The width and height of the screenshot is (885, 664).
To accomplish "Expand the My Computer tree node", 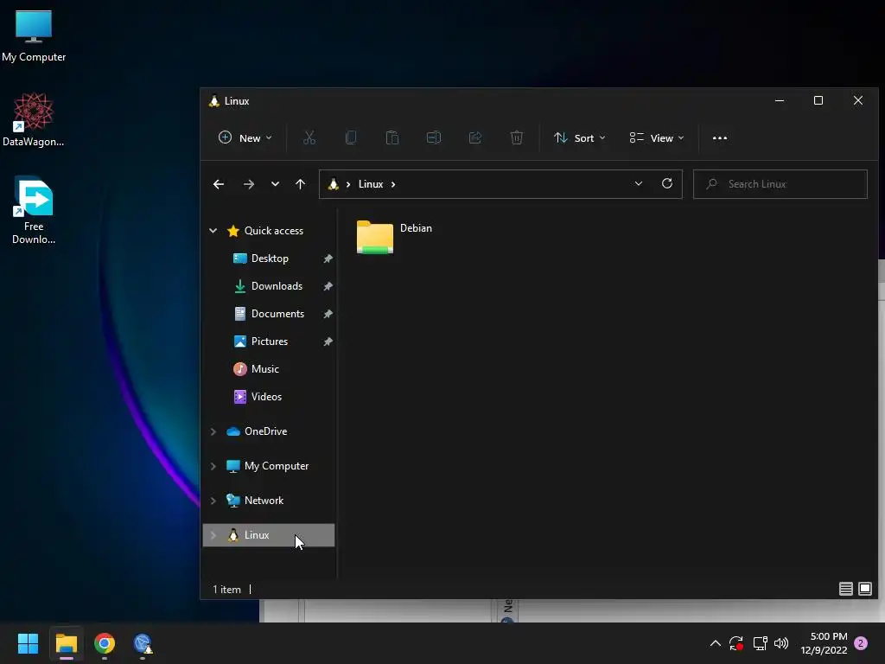I will (213, 466).
